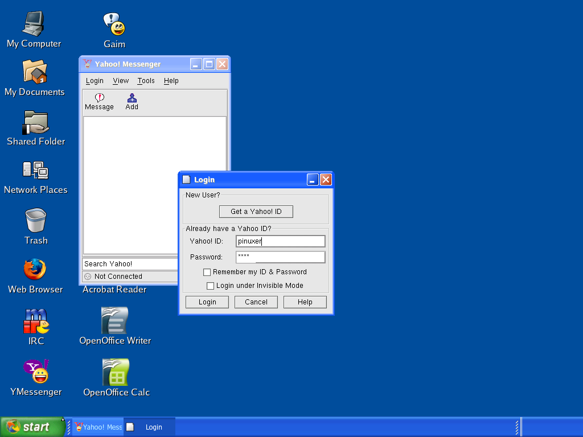Open the Shared Folder desktop icon
Viewport: 583px width, 437px height.
[x=36, y=122]
